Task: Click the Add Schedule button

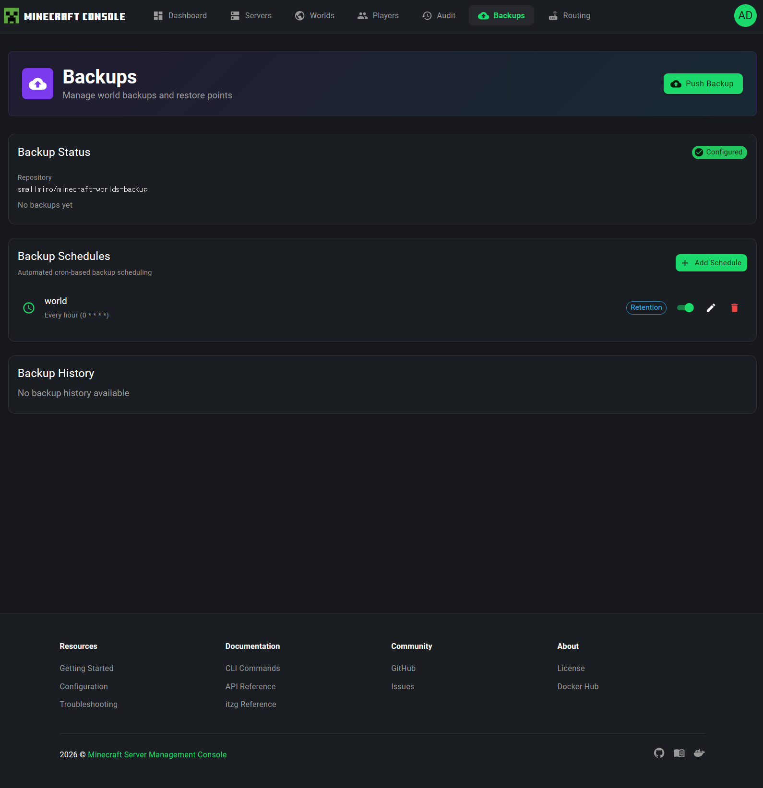Action: (x=711, y=263)
